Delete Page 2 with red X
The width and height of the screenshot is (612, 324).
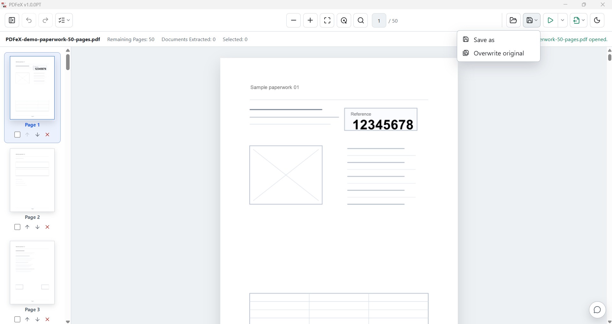(48, 227)
